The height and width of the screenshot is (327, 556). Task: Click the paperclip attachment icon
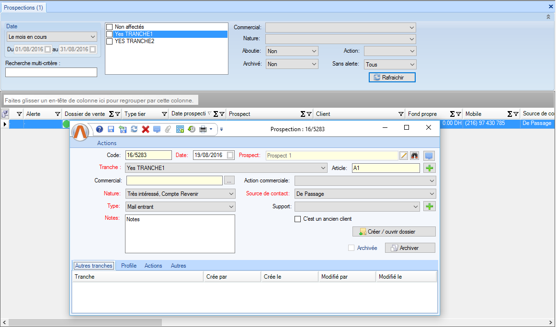pyautogui.click(x=168, y=129)
